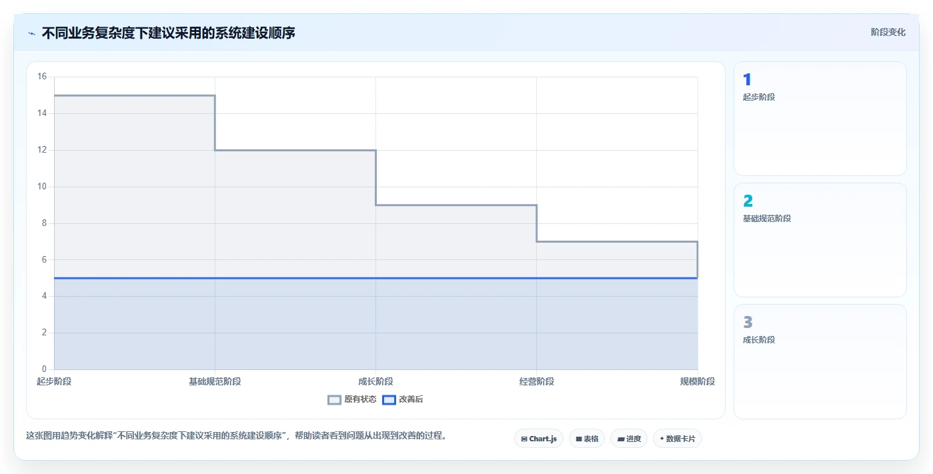Open card 2 基础规范阶段
This screenshot has height=474, width=933.
(x=820, y=240)
